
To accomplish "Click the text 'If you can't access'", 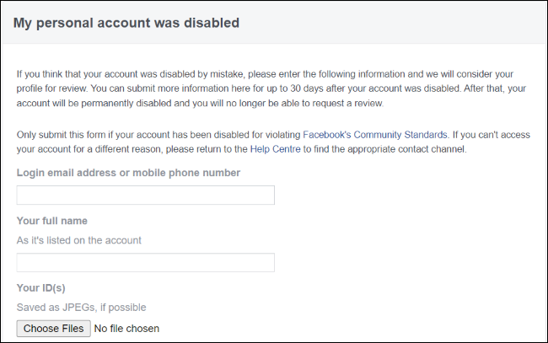I will [x=492, y=135].
